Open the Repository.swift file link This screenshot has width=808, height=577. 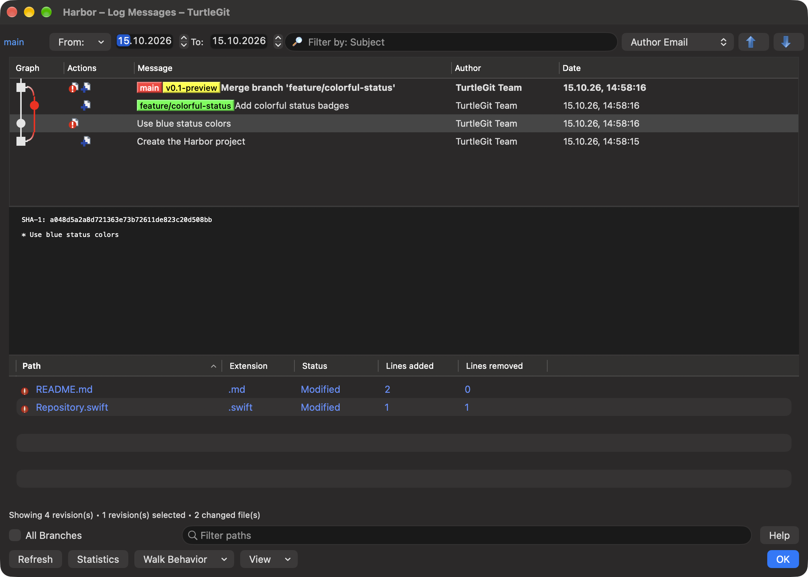pyautogui.click(x=72, y=407)
